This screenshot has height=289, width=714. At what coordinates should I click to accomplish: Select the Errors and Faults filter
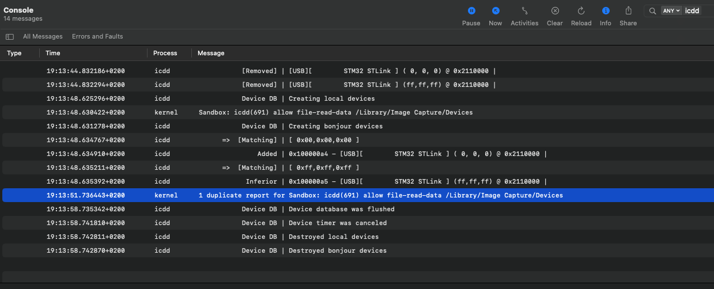tap(97, 36)
